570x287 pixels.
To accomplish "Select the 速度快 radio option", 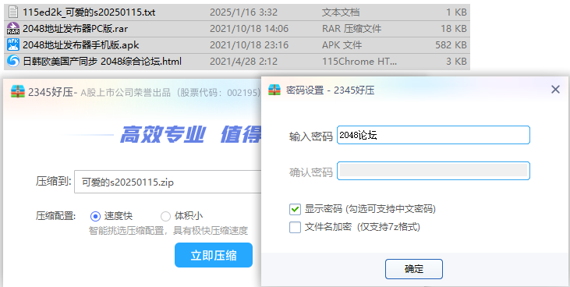I will [95, 217].
